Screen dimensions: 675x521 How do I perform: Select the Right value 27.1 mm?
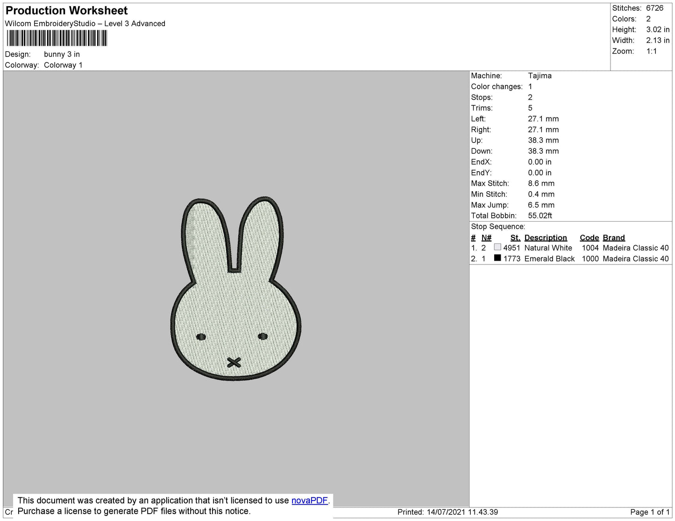pos(543,130)
